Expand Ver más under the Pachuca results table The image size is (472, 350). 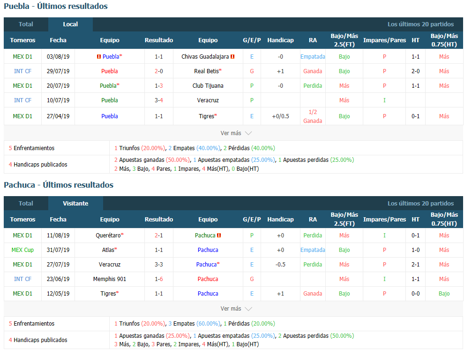coord(236,308)
